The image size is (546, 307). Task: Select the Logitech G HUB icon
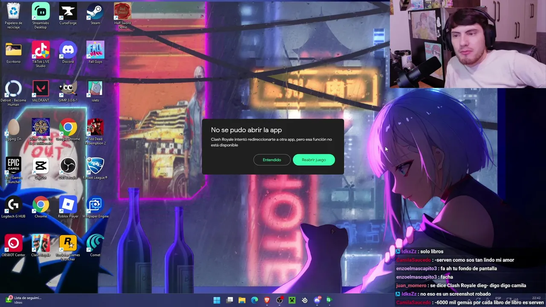tap(14, 208)
